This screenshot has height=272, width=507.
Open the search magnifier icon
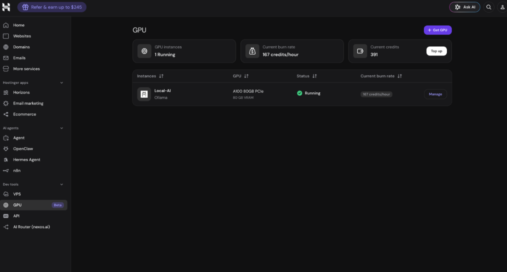[x=489, y=7]
